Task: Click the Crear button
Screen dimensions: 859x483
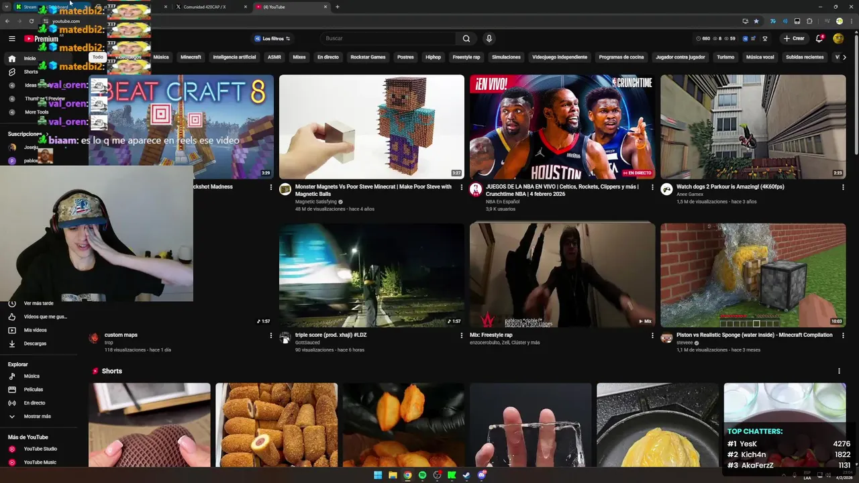Action: [x=794, y=38]
